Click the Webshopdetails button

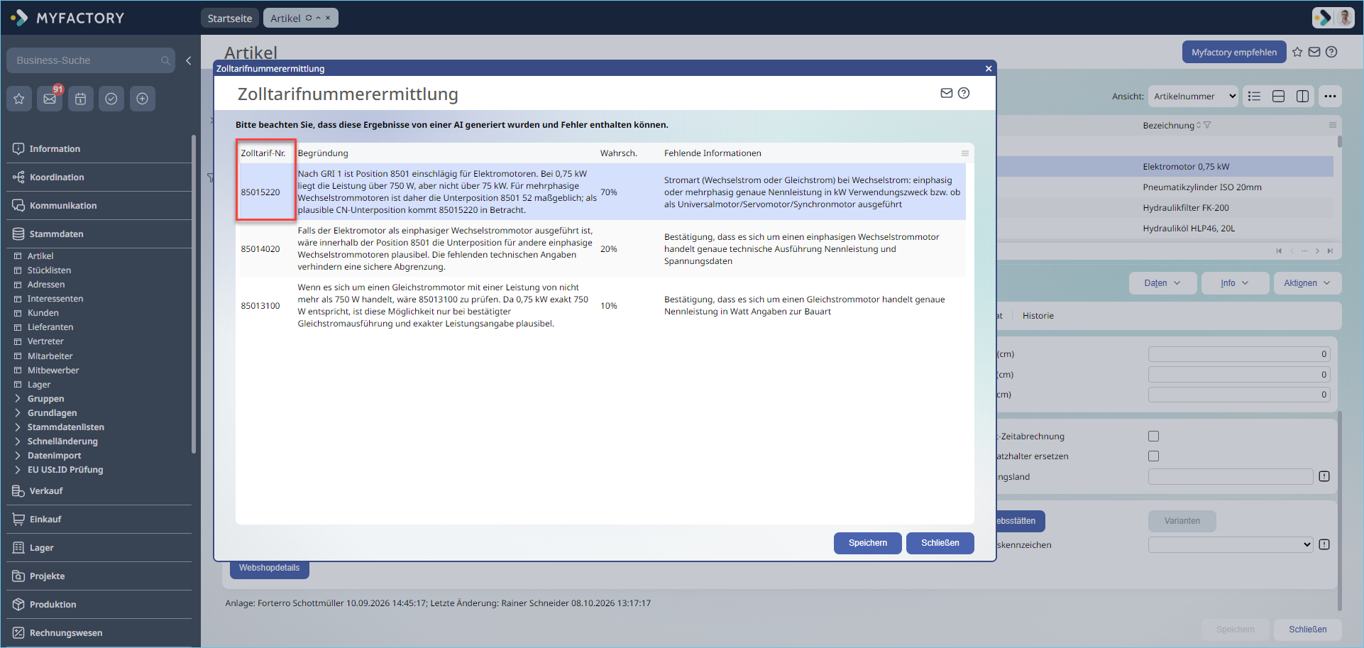click(x=269, y=569)
